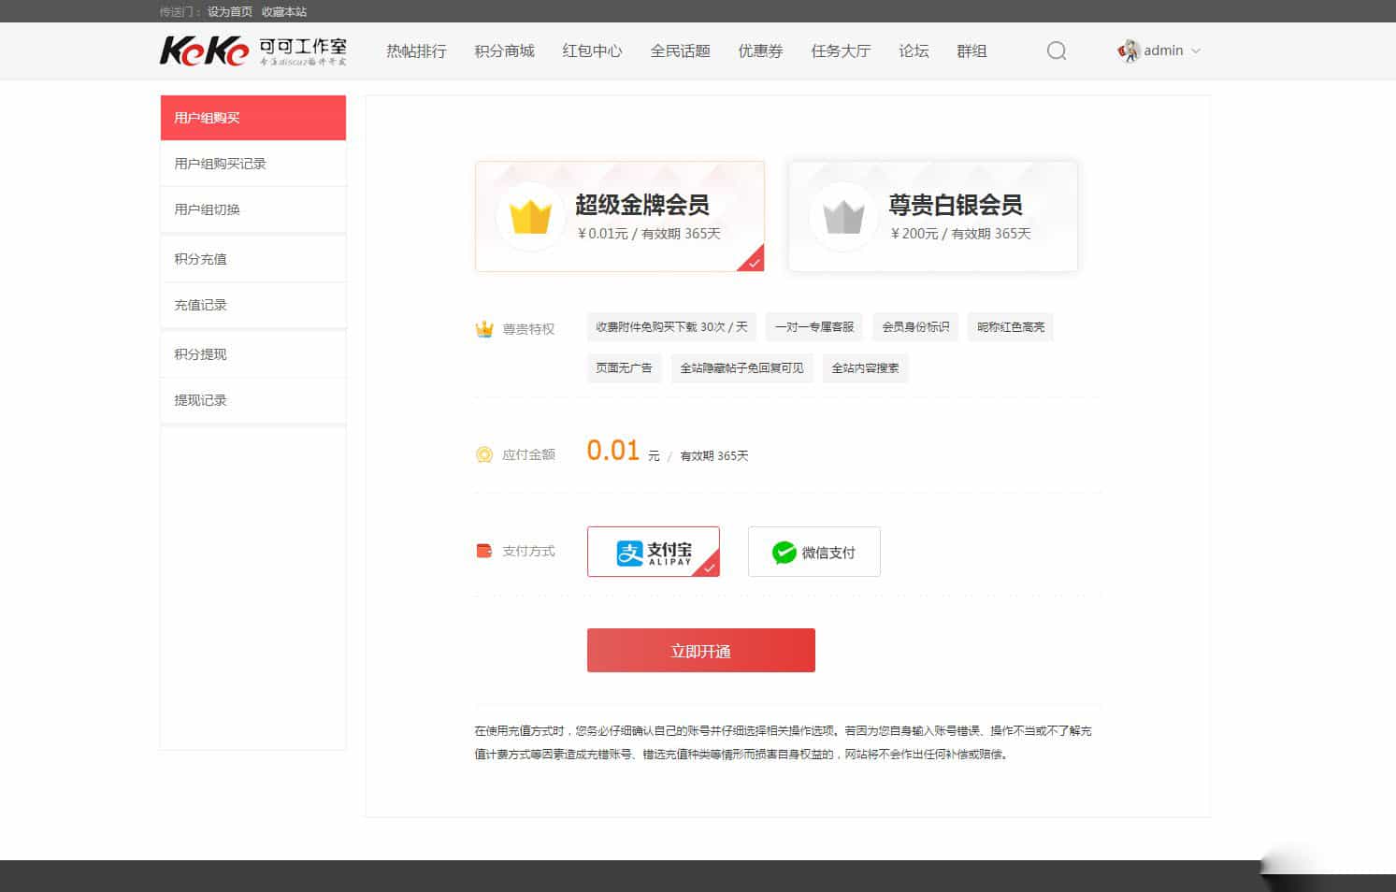1396x892 pixels.
Task: Click the 应付金额 label
Action: coord(528,454)
